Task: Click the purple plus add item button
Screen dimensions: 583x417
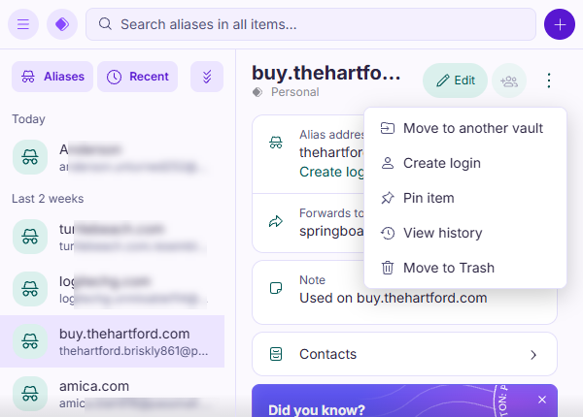Action: pos(559,24)
